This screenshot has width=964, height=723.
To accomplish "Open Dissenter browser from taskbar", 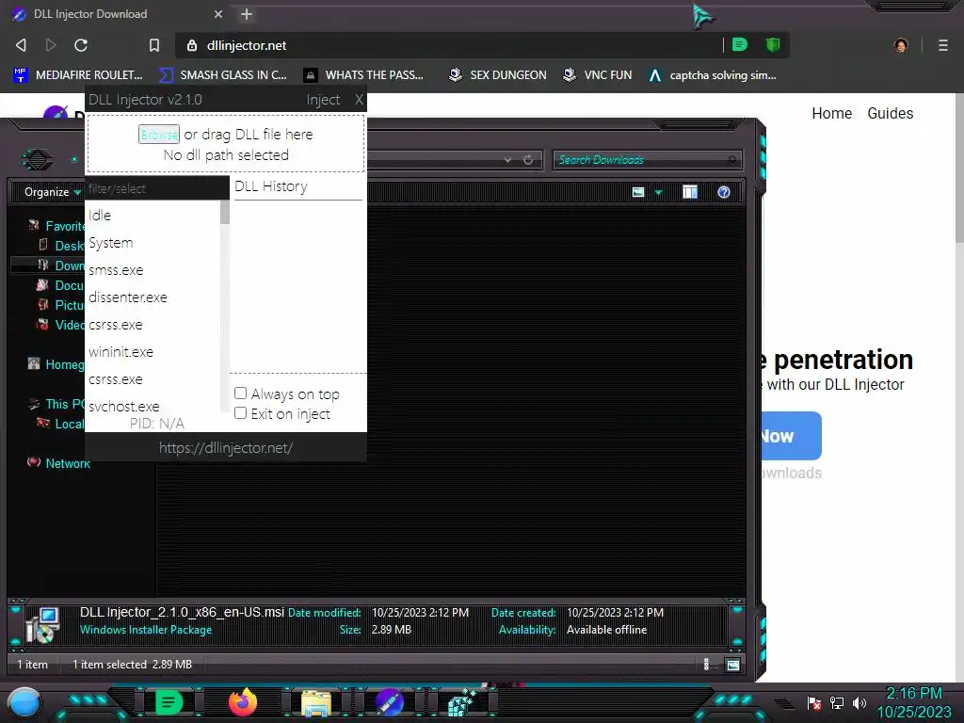I will (x=168, y=702).
